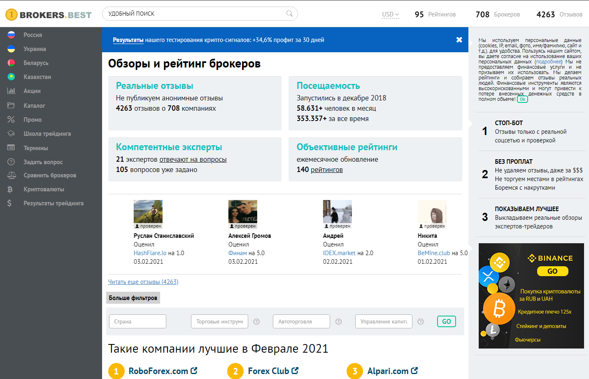The width and height of the screenshot is (589, 379).
Task: Open Результаты трейдинга in the sidebar
Action: (54, 203)
